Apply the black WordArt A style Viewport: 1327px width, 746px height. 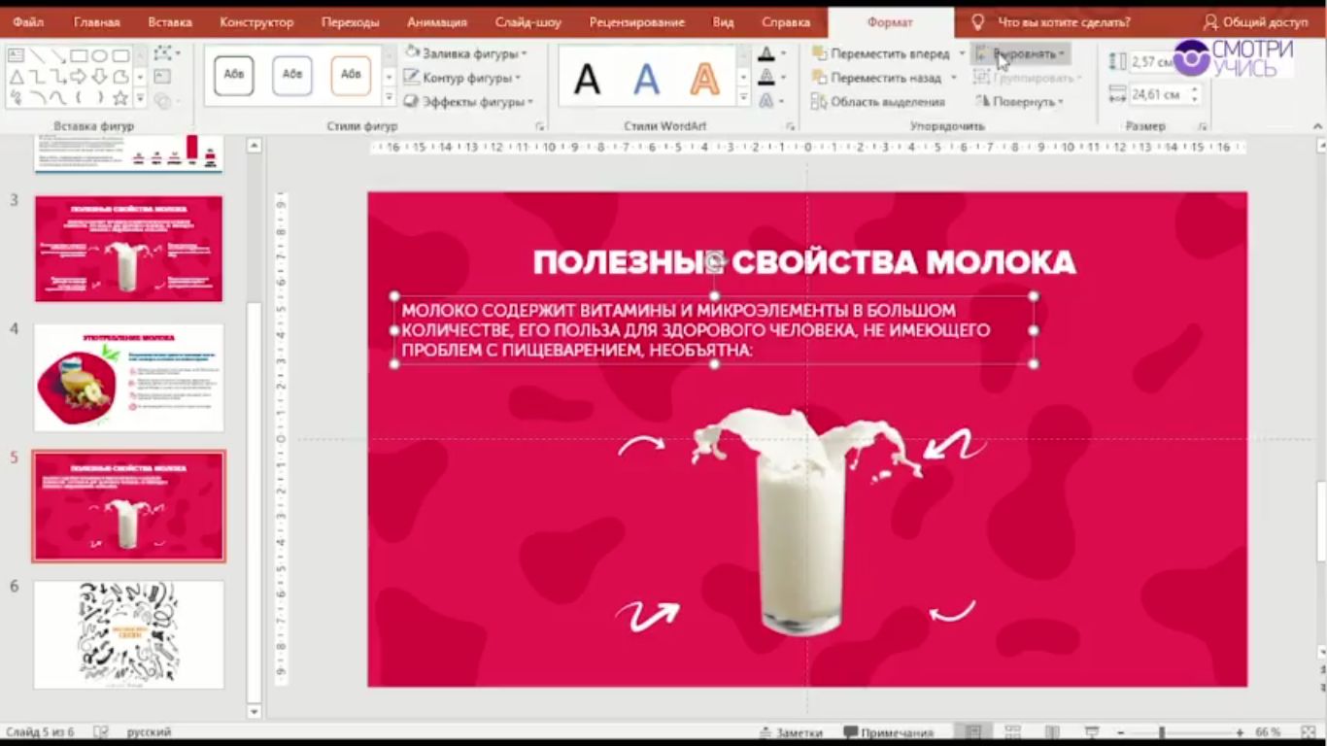point(587,79)
